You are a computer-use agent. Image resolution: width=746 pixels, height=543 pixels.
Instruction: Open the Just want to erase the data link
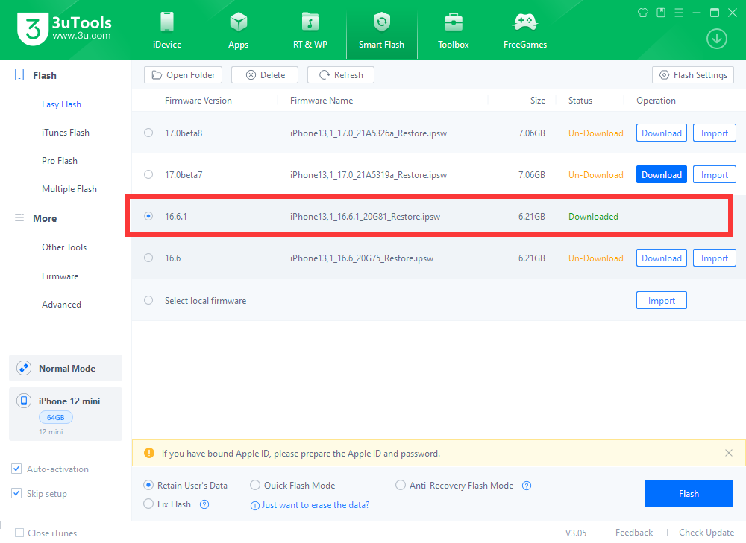click(316, 505)
